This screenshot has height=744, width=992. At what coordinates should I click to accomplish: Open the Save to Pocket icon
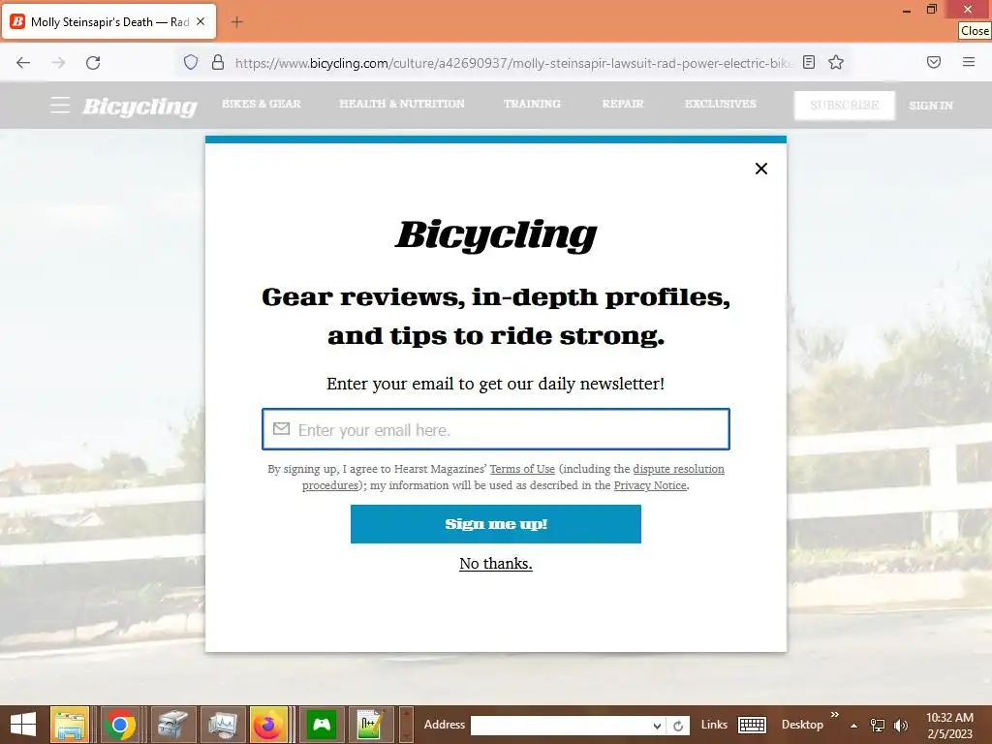click(934, 62)
